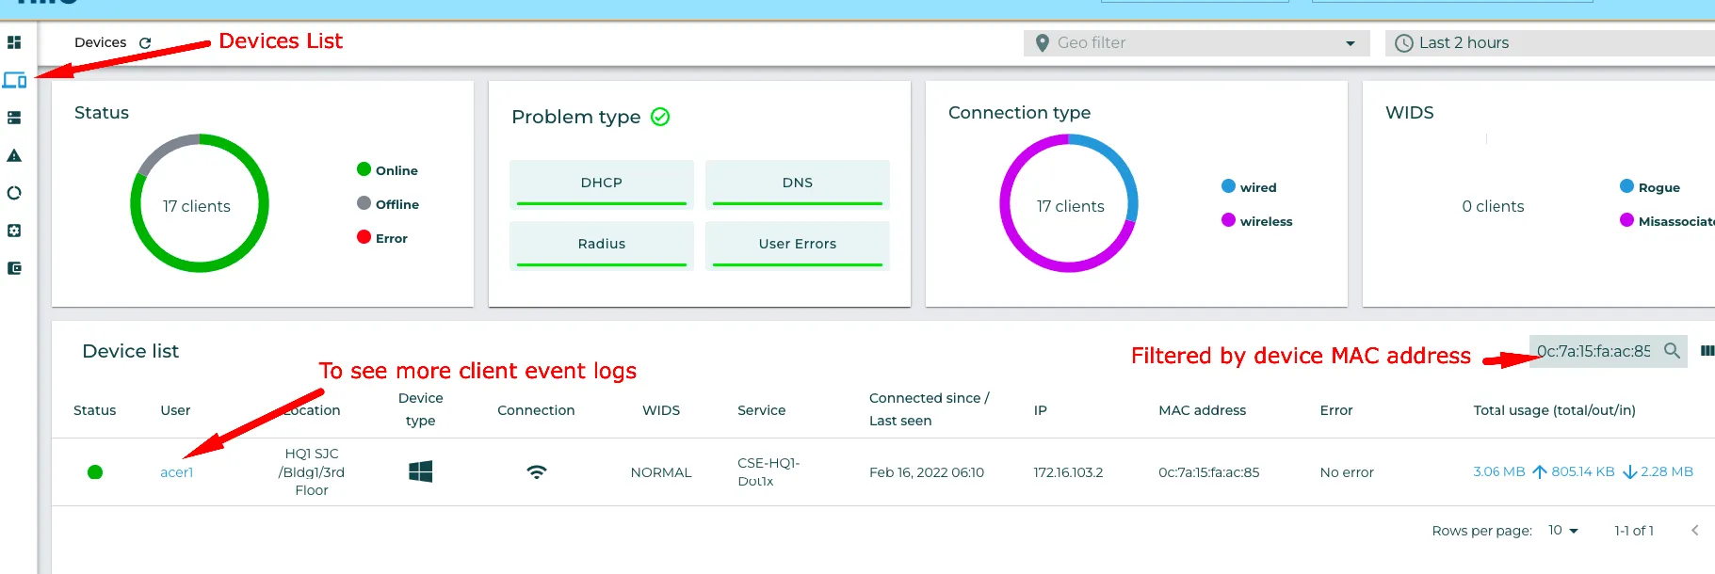Click the Problem type green check icon
1715x574 pixels.
coord(660,117)
